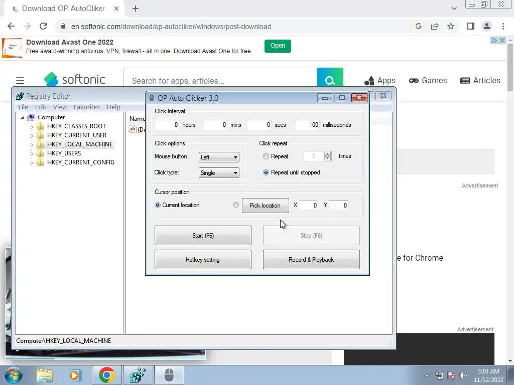This screenshot has width=514, height=385.
Task: Select the Pick location radio button
Action: tap(236, 205)
